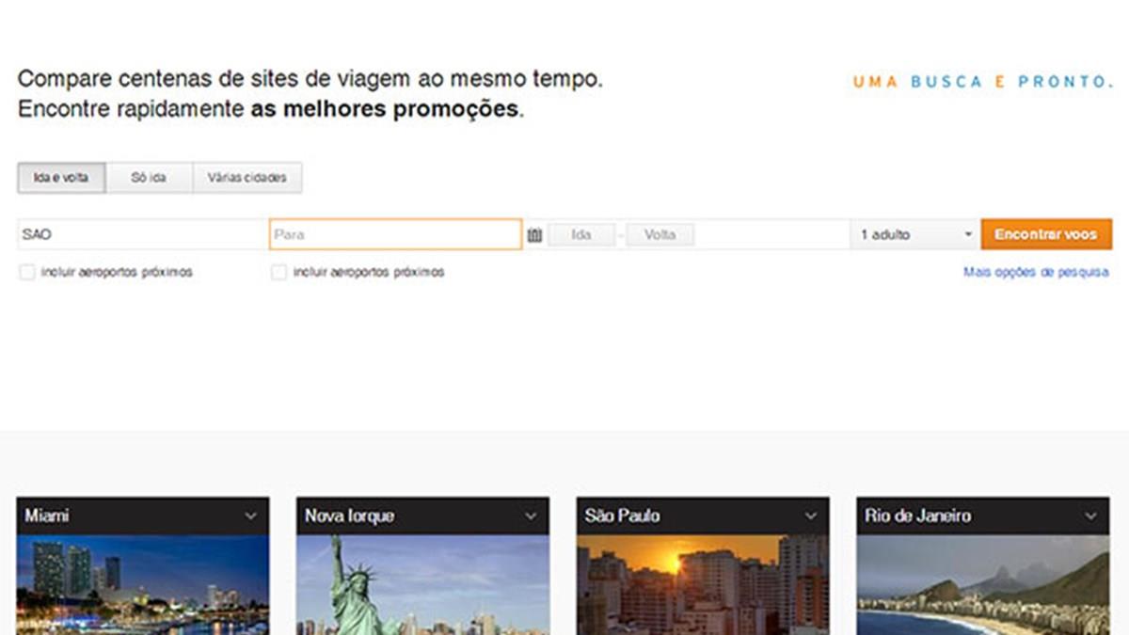1129x635 pixels.
Task: Choose the Várias cidades tab
Action: pyautogui.click(x=247, y=178)
